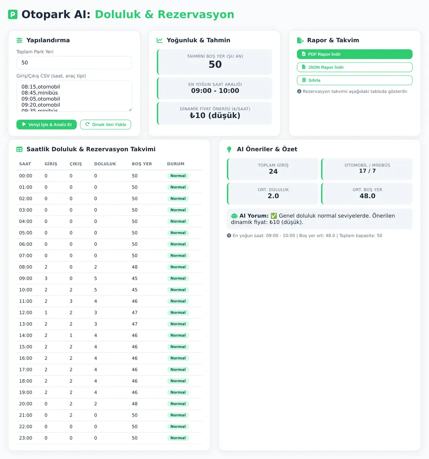Click the Toplam Giriş card showing 24
429x459 pixels.
273,169
